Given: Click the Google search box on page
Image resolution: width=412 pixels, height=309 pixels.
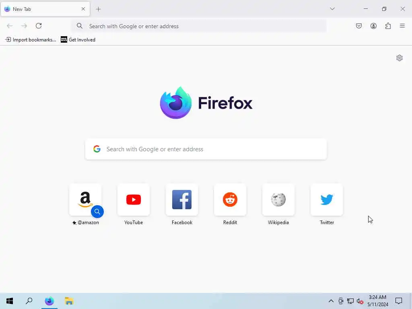Looking at the screenshot, I should (x=206, y=149).
